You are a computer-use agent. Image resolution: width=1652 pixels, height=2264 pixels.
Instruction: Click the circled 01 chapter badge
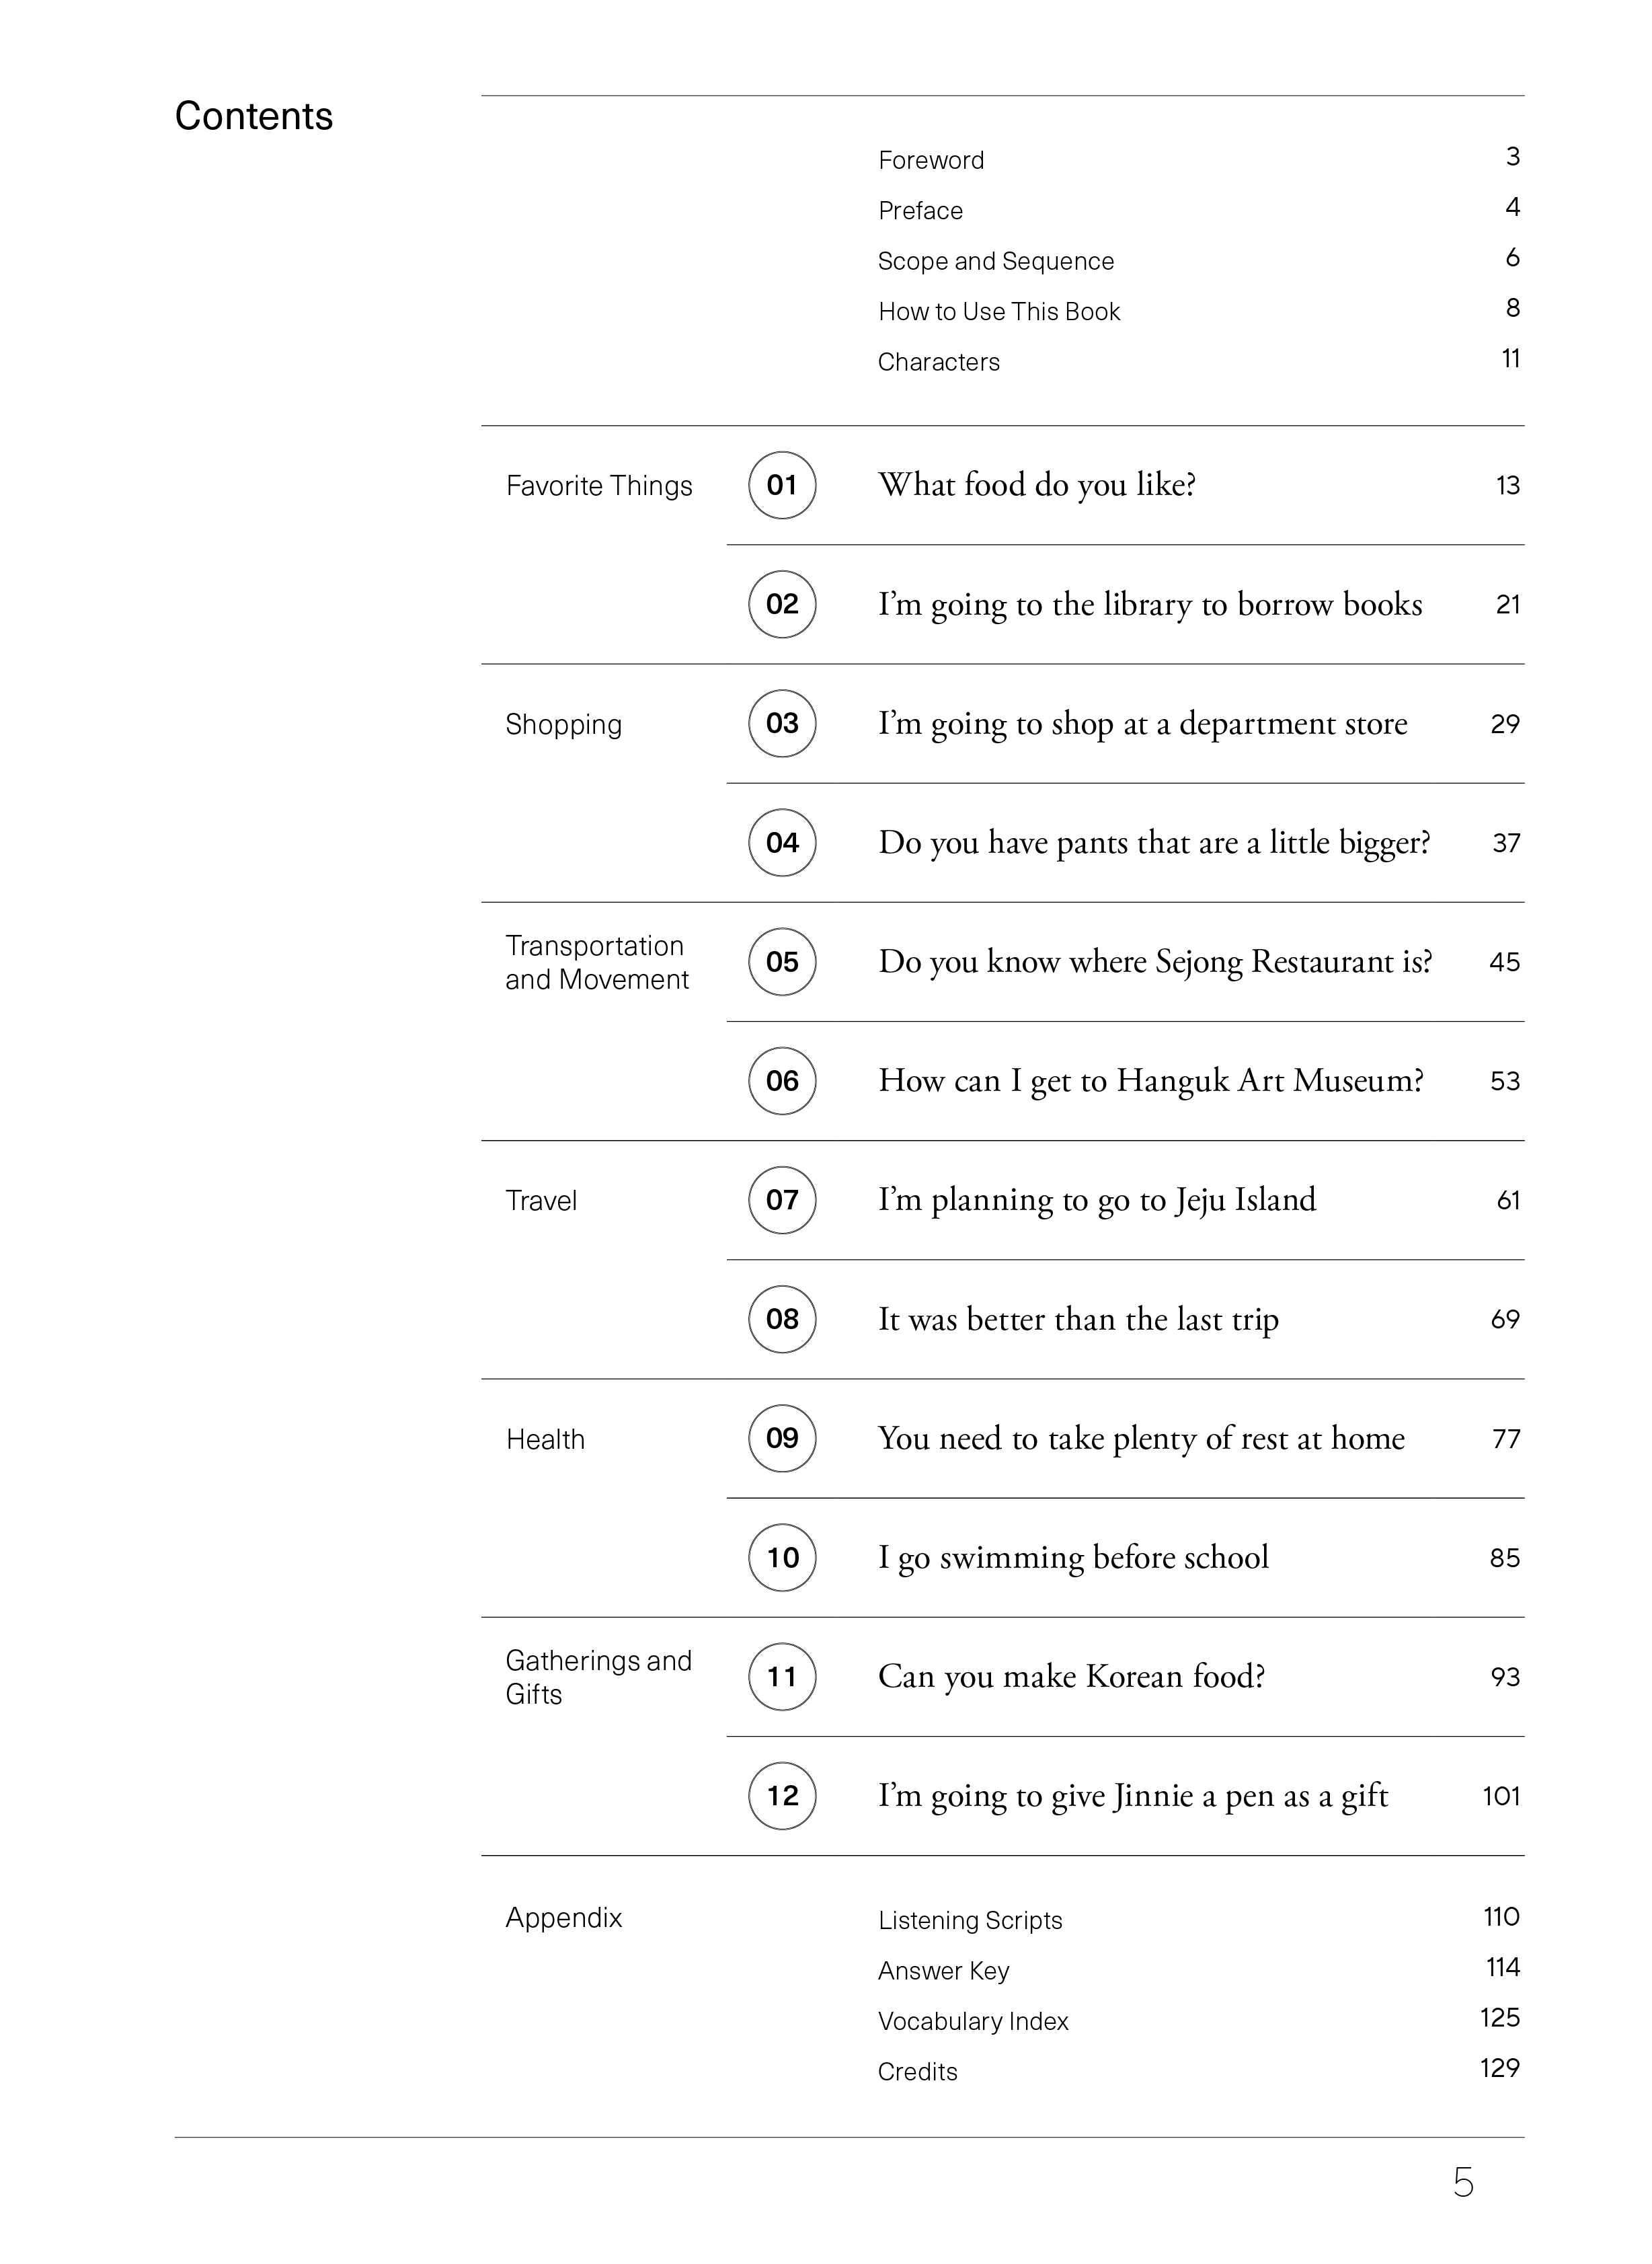coord(782,485)
